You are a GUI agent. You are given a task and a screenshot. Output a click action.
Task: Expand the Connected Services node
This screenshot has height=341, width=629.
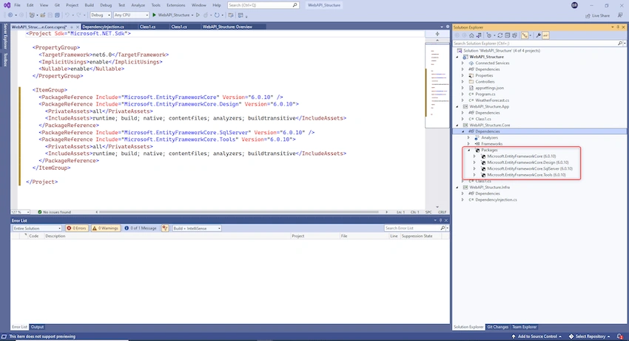[x=462, y=63]
